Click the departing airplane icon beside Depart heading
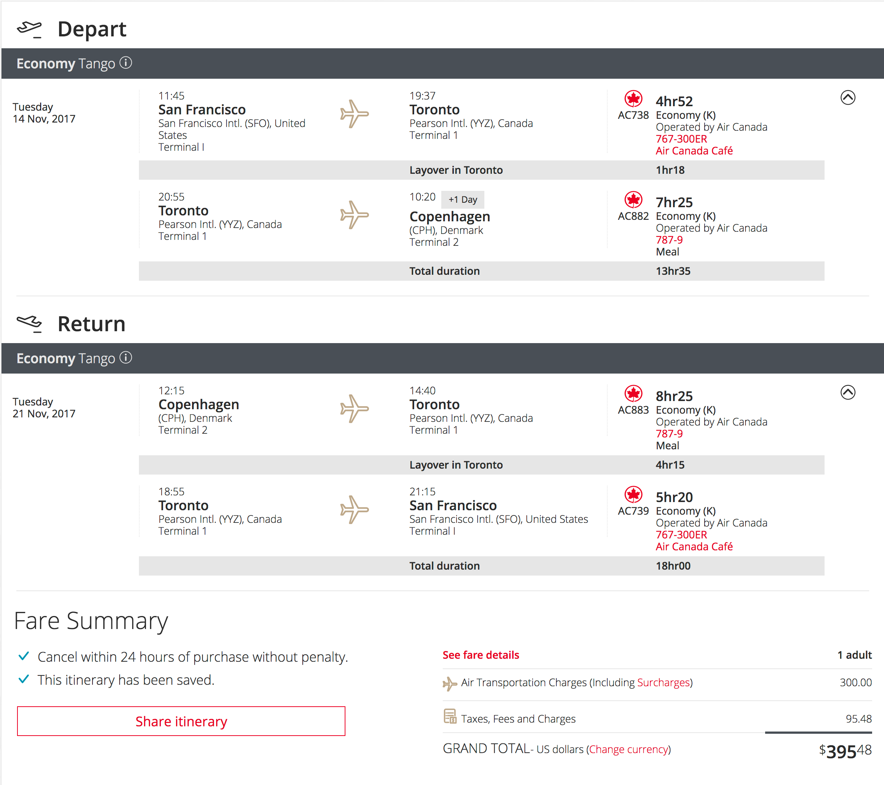Image resolution: width=884 pixels, height=785 pixels. coord(29,29)
